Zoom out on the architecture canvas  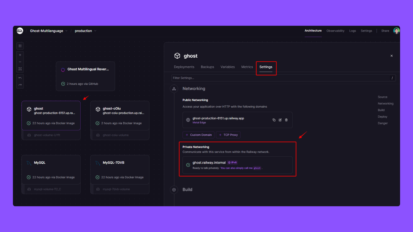20,62
